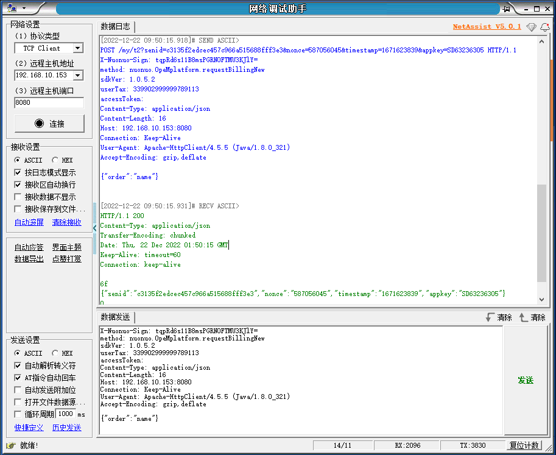Screen dimensions: 556x455
Task: Click the HTTP/1.1 200 response line
Action: click(122, 216)
